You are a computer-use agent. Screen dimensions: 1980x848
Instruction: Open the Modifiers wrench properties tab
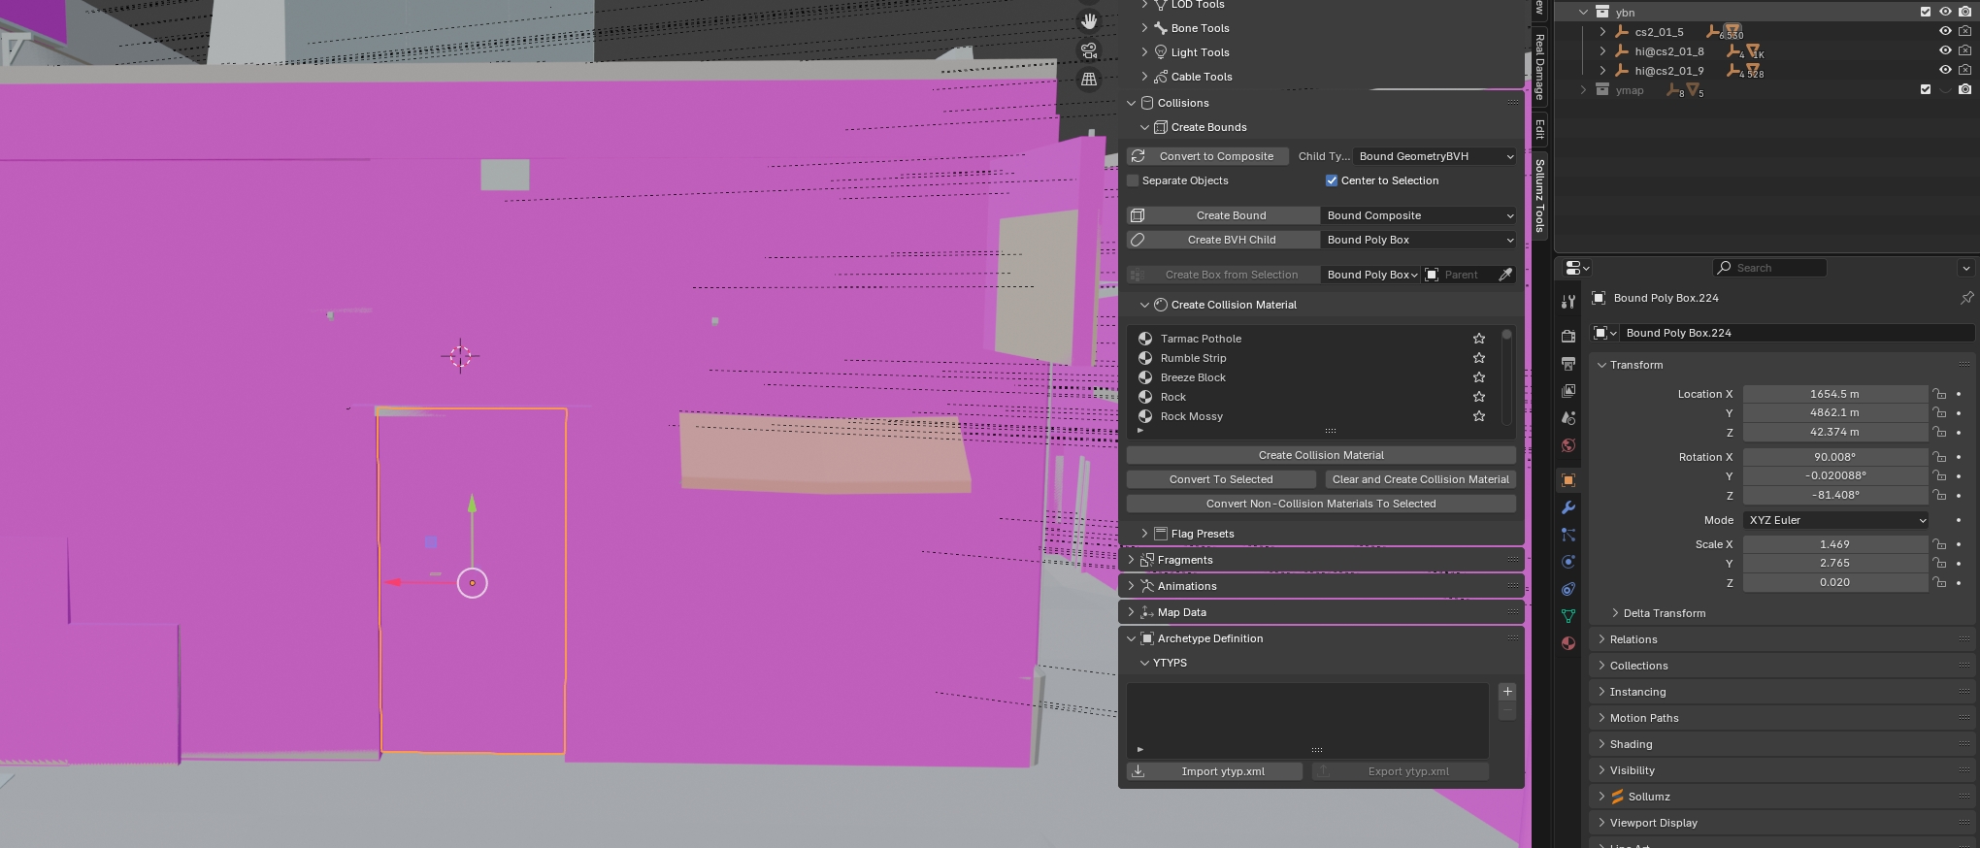[x=1567, y=507]
